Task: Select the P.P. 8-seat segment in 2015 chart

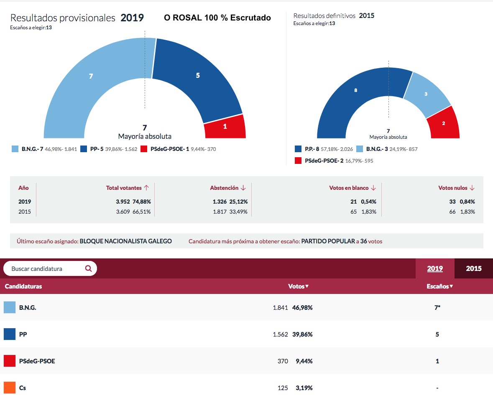Action: 355,91
